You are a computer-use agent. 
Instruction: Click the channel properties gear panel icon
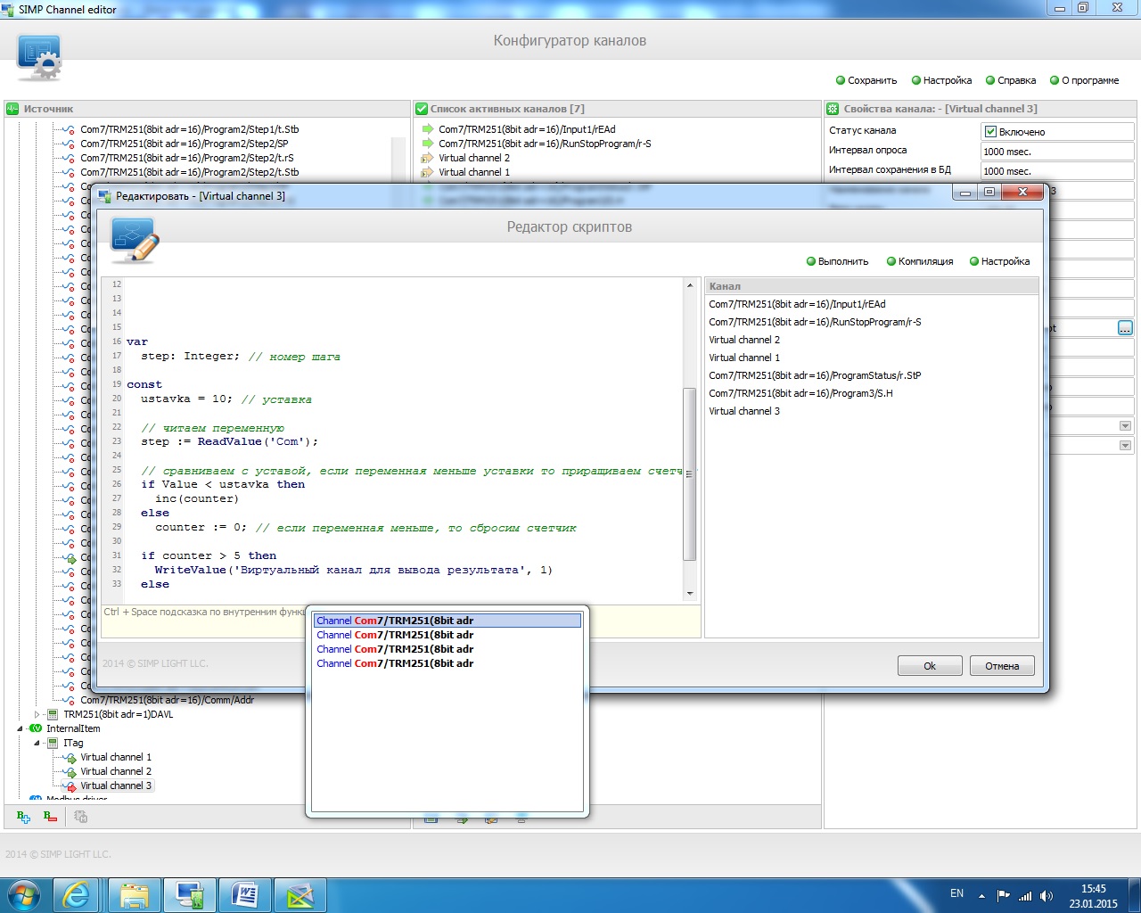coord(833,109)
